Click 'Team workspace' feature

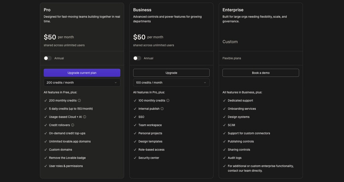150,125
